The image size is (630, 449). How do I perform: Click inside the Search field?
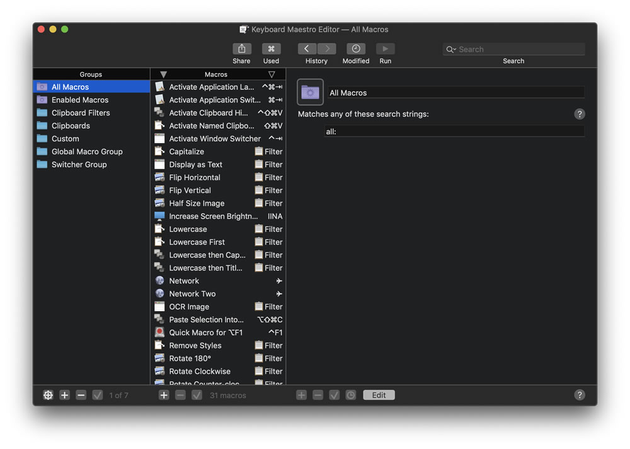tap(513, 49)
